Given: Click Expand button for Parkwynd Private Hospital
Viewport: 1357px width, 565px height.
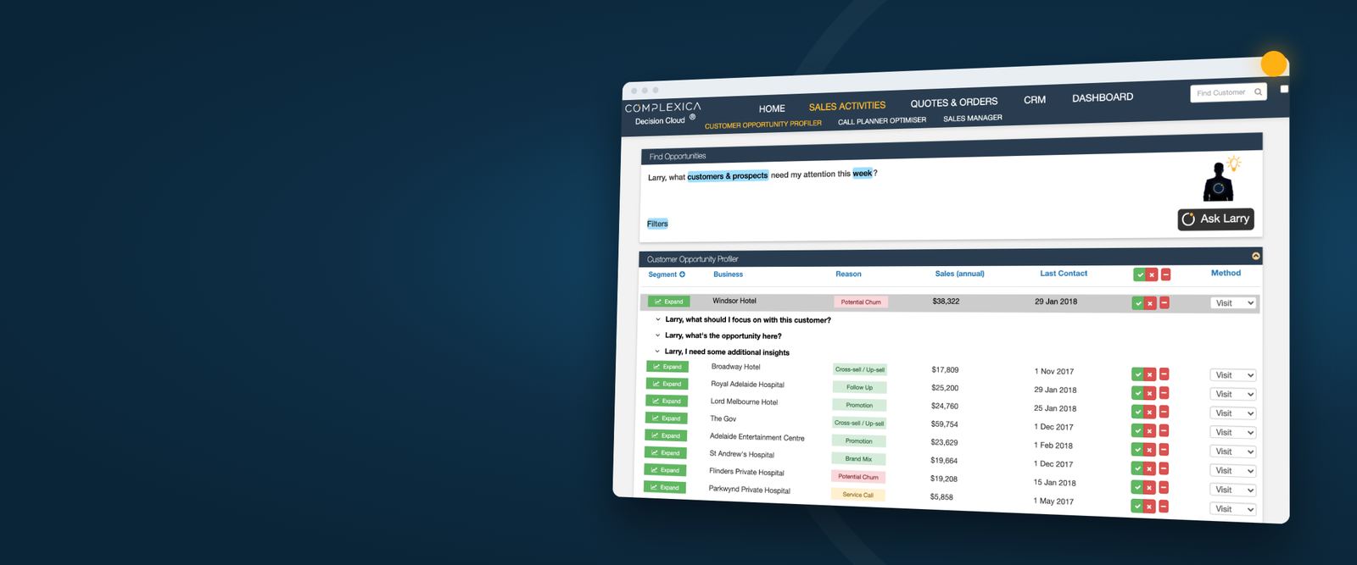Looking at the screenshot, I should pyautogui.click(x=665, y=487).
